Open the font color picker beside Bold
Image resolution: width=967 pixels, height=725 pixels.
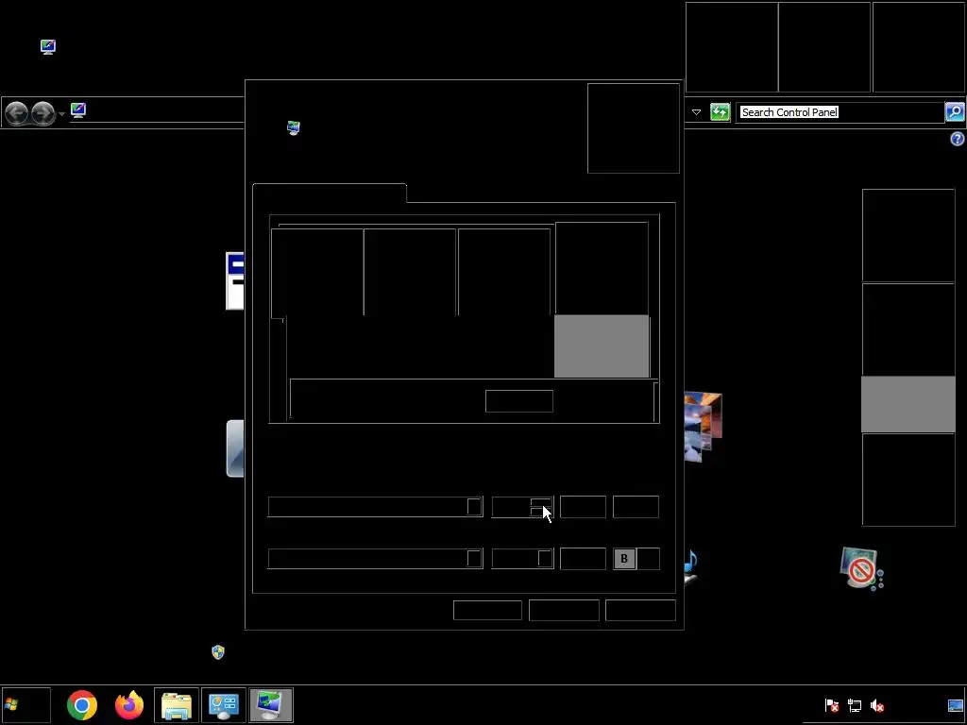coord(583,559)
